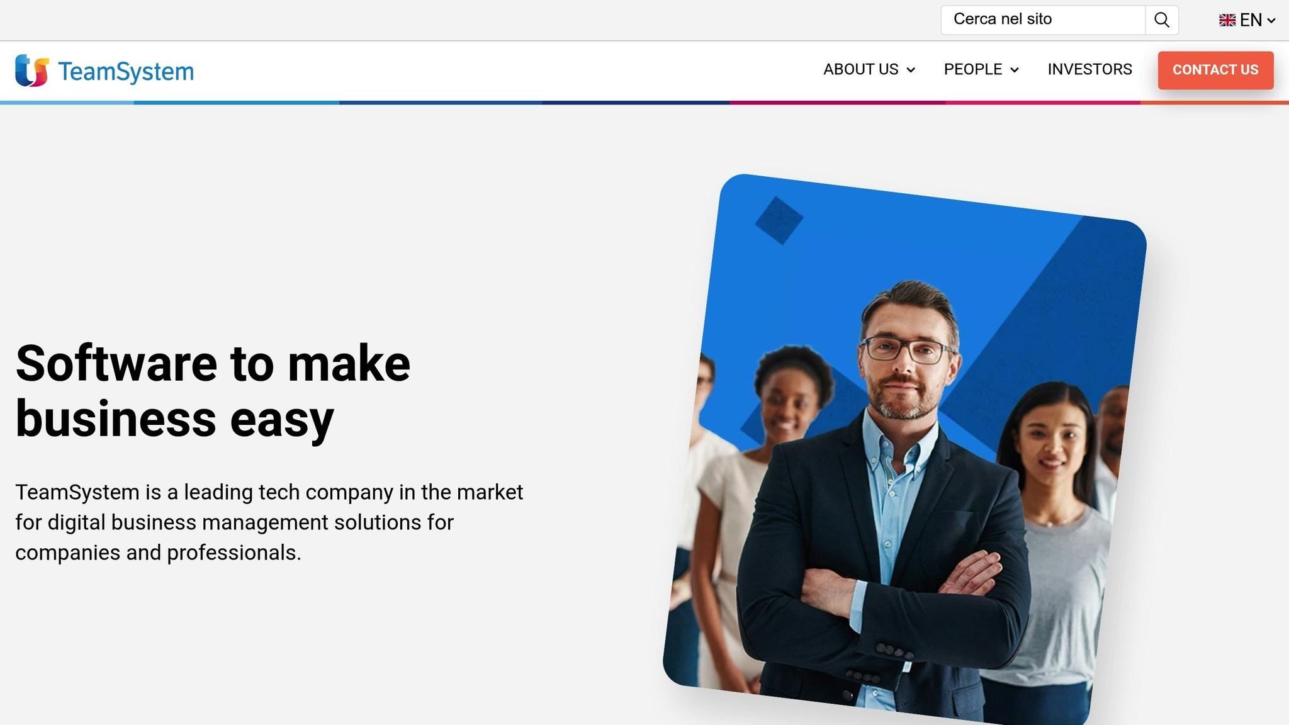Click the magnifying glass search icon
This screenshot has height=725, width=1289.
[1162, 20]
